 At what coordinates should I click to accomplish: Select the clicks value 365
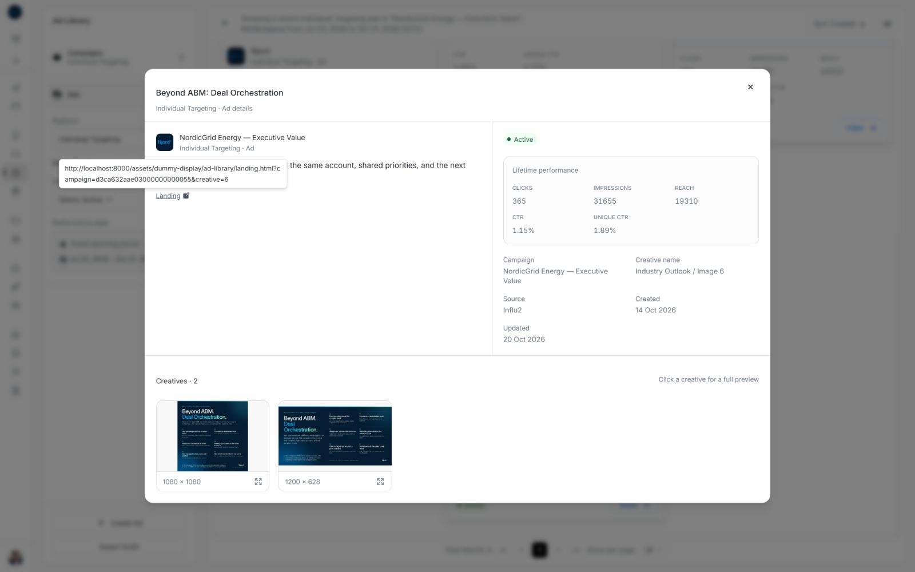[x=519, y=201]
